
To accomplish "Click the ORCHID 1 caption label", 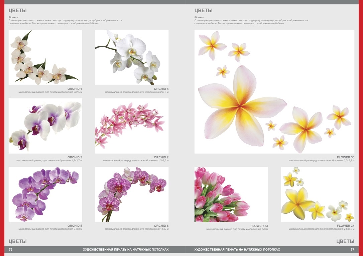I will point(75,89).
